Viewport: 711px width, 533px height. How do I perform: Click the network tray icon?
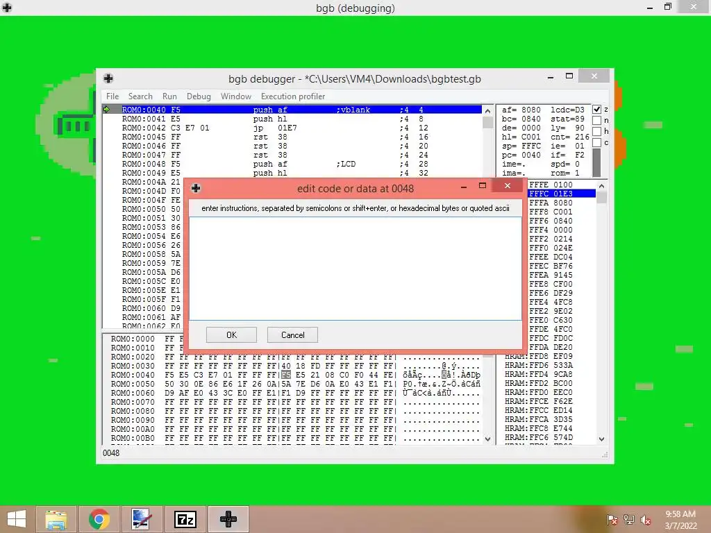tap(629, 519)
